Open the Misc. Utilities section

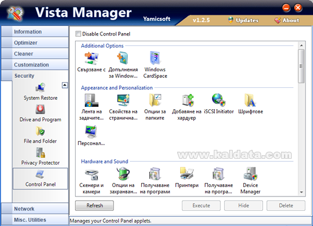point(35,220)
